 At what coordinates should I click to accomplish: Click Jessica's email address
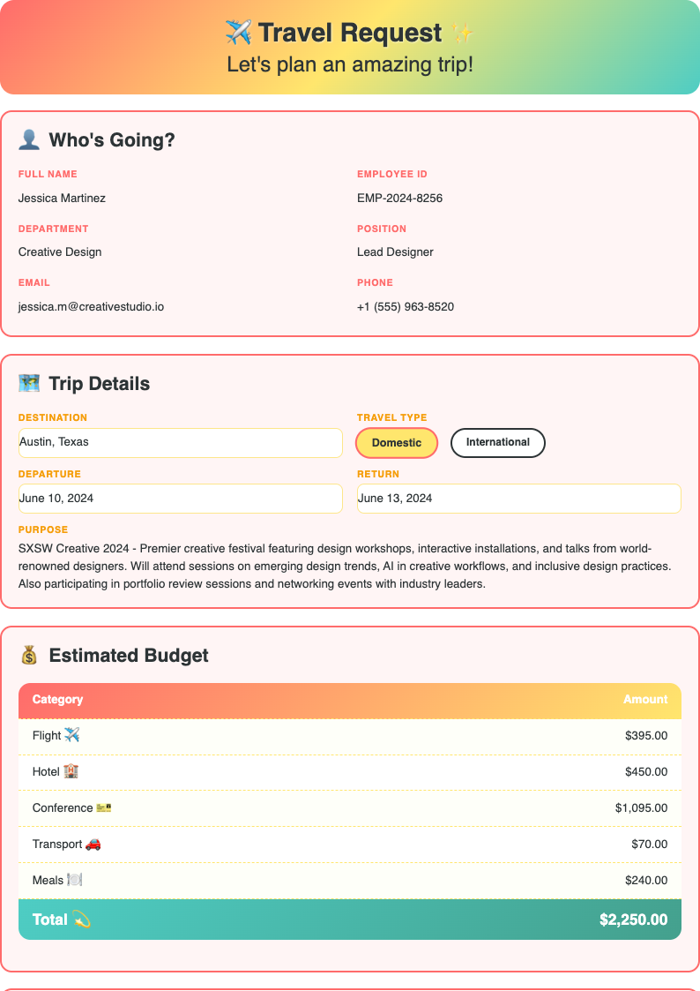pyautogui.click(x=91, y=307)
